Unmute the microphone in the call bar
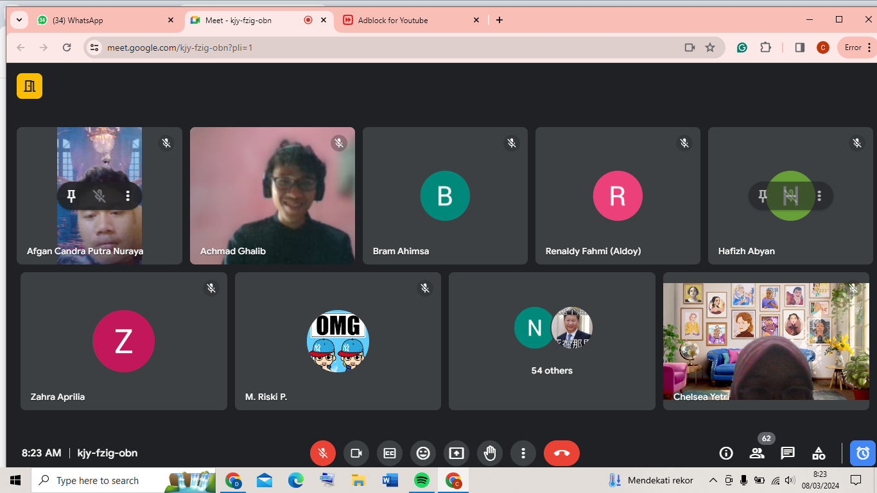Viewport: 877px width, 493px height. (x=323, y=453)
